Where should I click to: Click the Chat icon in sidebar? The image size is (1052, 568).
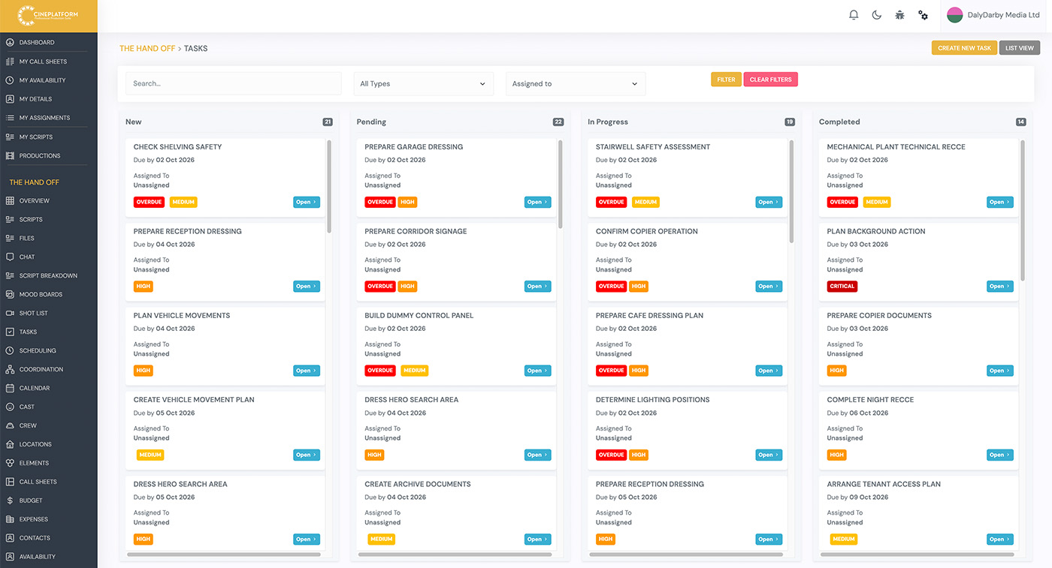pos(10,257)
